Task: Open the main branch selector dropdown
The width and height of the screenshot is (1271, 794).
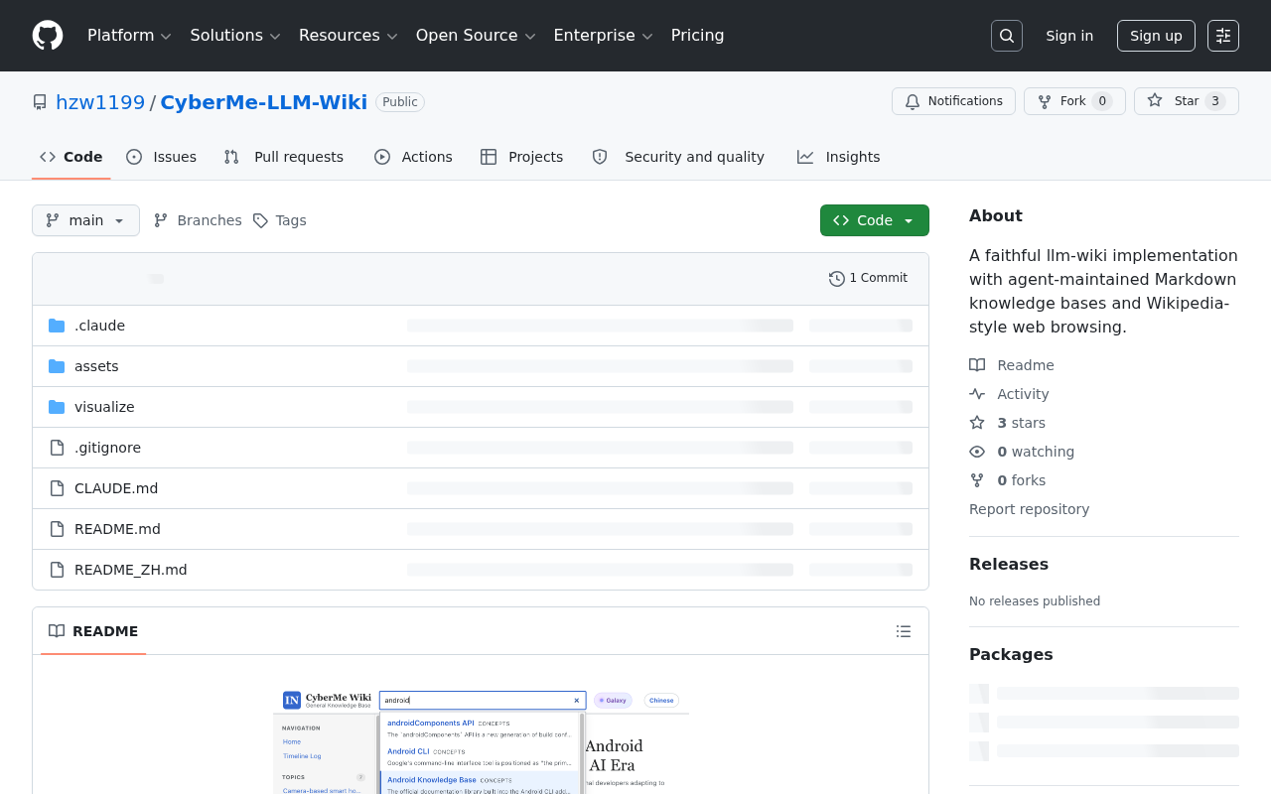Action: pos(85,220)
